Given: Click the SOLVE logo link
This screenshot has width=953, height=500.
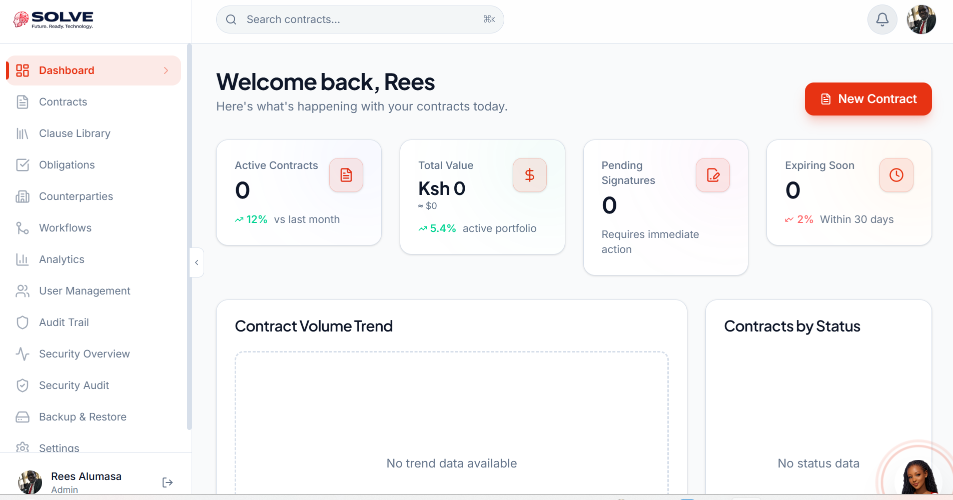Looking at the screenshot, I should [54, 19].
